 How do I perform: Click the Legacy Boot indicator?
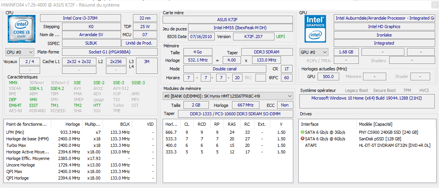coord(356,90)
